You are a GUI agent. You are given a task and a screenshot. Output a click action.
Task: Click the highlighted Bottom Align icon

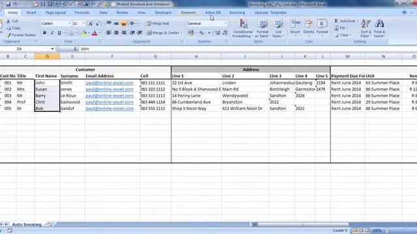[x=124, y=23]
